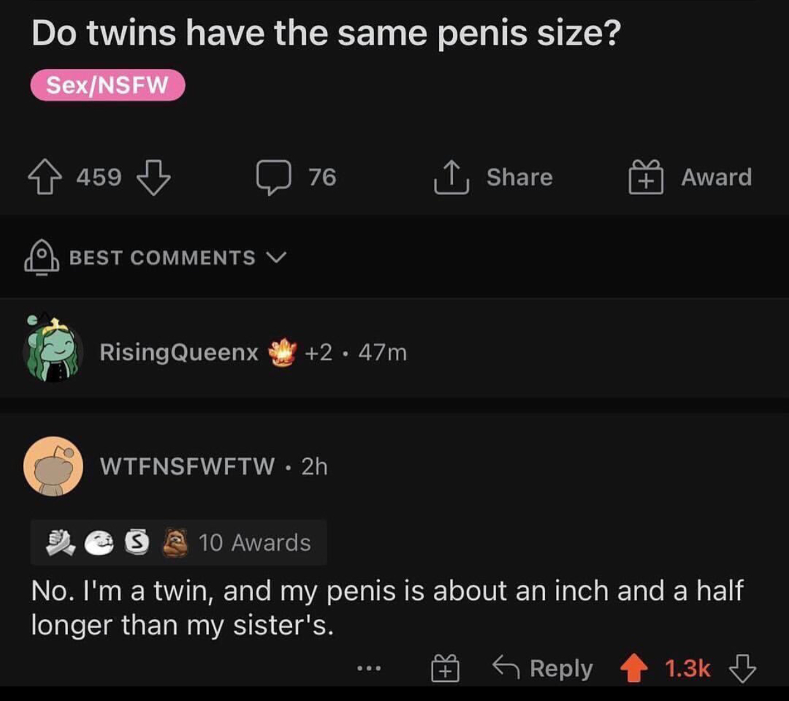Expand the Best Comments sort dropdown

click(x=276, y=257)
